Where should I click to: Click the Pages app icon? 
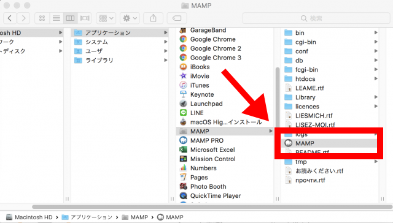(183, 177)
